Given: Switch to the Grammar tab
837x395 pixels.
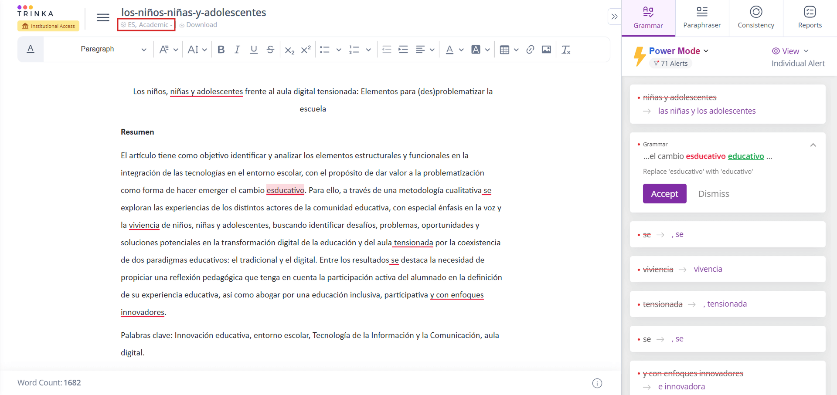Looking at the screenshot, I should (x=648, y=18).
